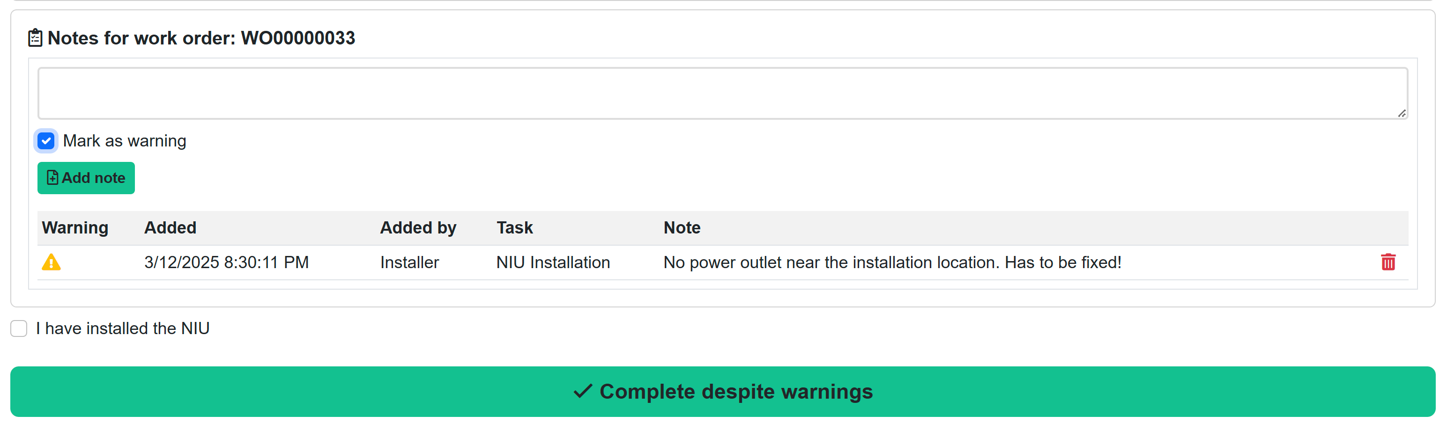Select the NIU Installation task cell

(553, 263)
